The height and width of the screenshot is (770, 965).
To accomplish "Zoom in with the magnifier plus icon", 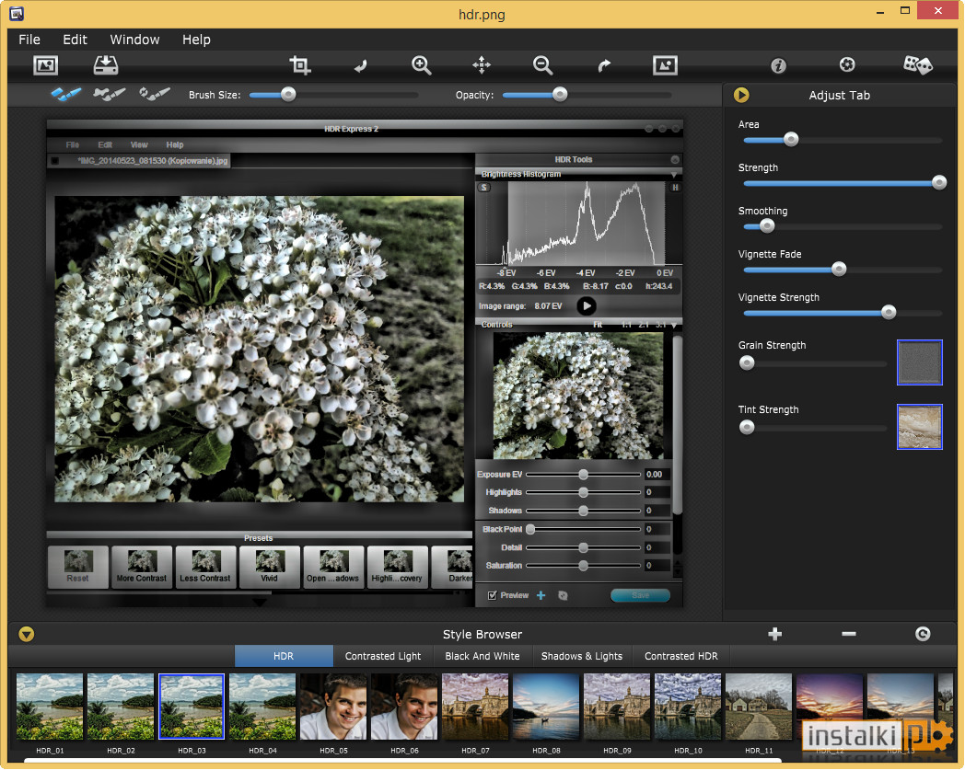I will pos(421,65).
